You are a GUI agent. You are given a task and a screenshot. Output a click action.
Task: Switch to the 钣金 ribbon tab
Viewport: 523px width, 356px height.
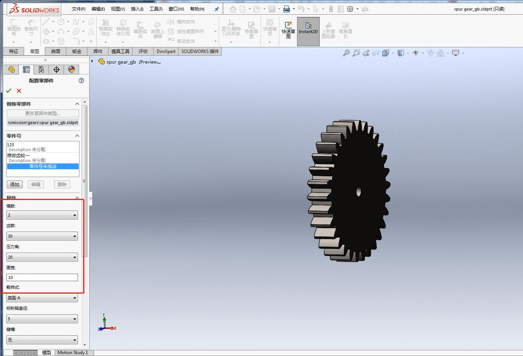[76, 51]
